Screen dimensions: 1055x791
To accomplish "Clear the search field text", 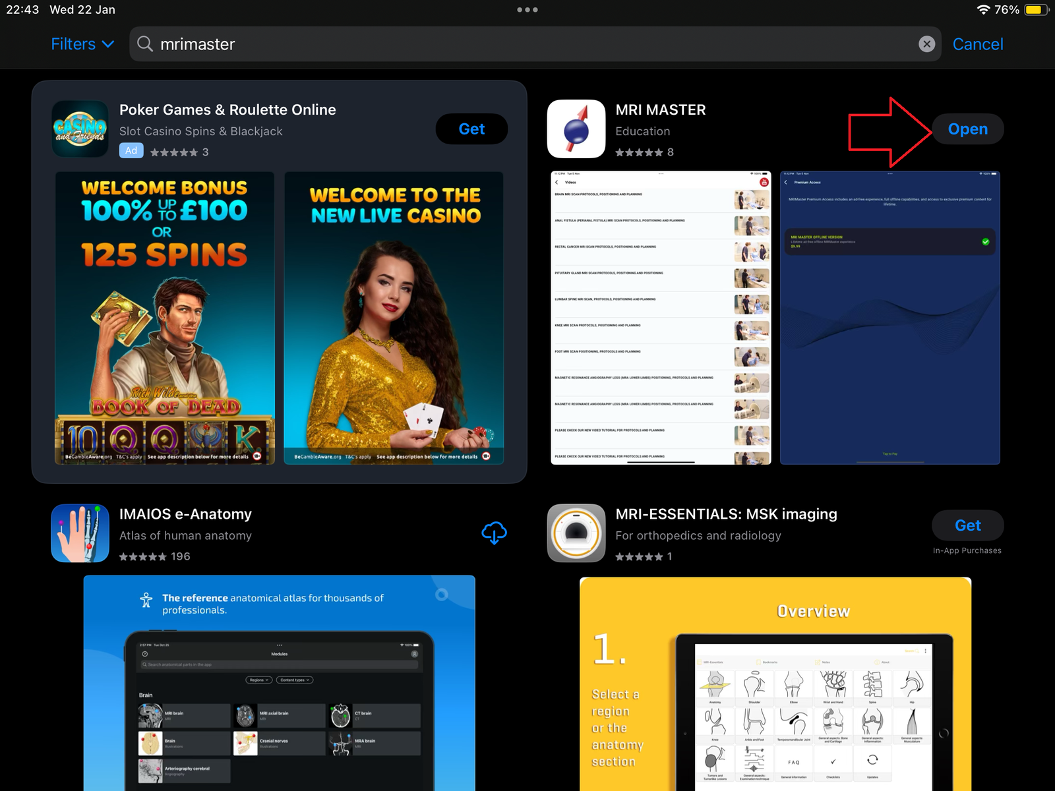I will point(926,44).
